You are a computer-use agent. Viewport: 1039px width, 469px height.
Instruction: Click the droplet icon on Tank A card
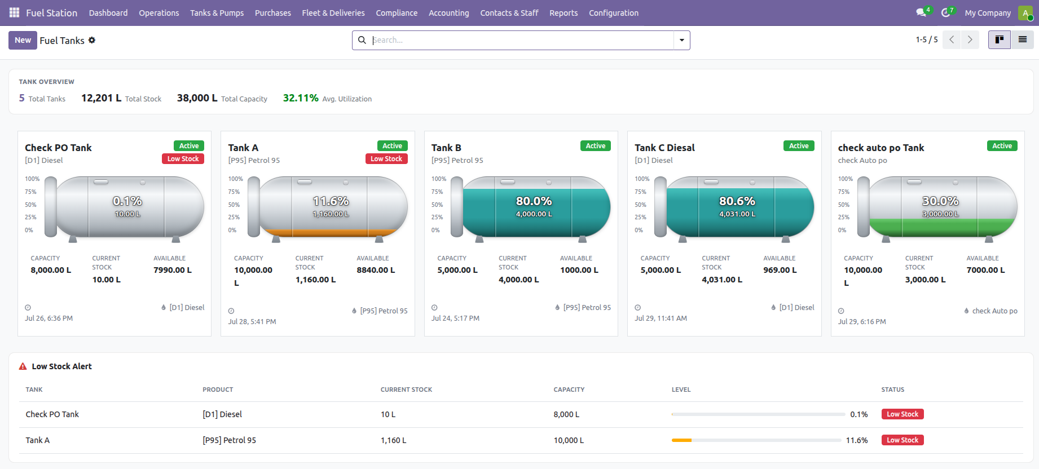tap(354, 311)
